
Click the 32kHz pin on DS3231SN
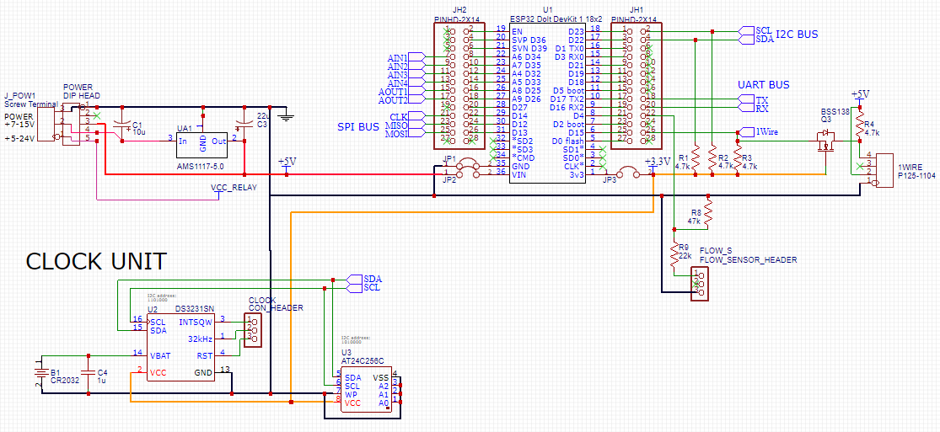[200, 338]
